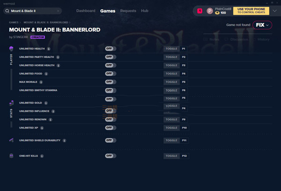Click the PlainCoat8 profile avatar
The width and height of the screenshot is (281, 191).
point(210,11)
